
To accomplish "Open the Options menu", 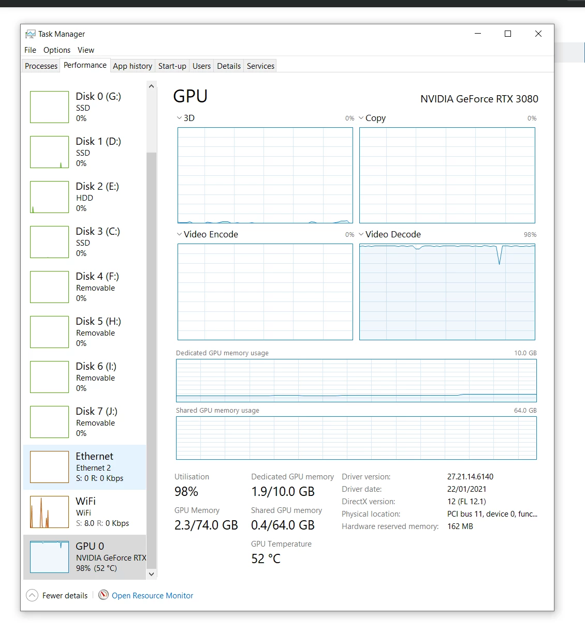I will [57, 50].
